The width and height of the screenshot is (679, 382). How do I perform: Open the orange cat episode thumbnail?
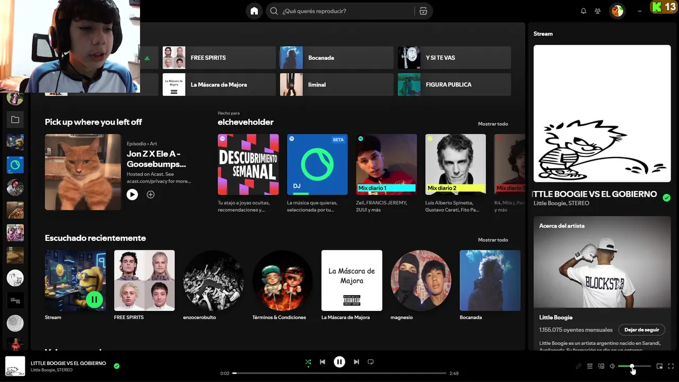[83, 172]
